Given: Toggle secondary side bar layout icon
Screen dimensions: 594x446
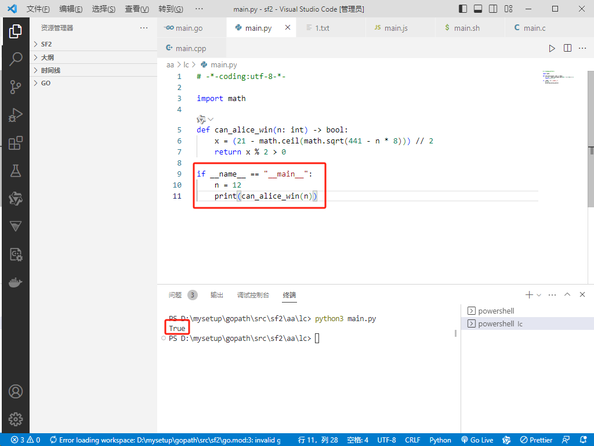Looking at the screenshot, I should point(493,9).
